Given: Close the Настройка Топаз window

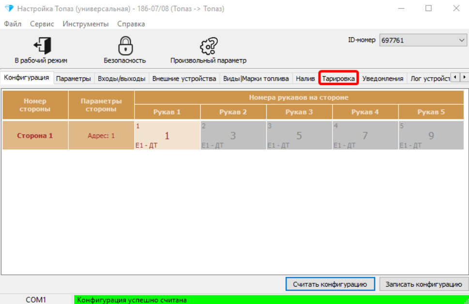Looking at the screenshot, I should point(456,8).
